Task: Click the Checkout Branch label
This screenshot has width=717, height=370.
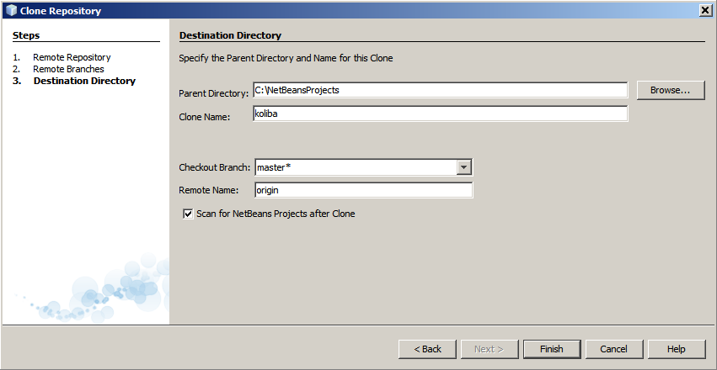Action: [x=215, y=168]
